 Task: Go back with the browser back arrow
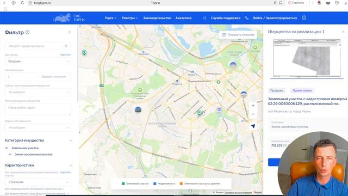pyautogui.click(x=5, y=3)
